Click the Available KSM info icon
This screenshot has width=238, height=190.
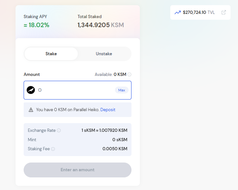(x=129, y=75)
